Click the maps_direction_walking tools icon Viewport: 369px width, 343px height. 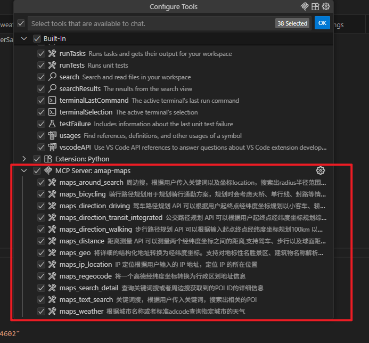click(x=52, y=230)
